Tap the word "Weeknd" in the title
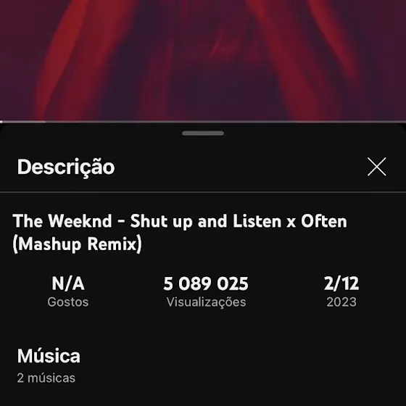 [80, 221]
